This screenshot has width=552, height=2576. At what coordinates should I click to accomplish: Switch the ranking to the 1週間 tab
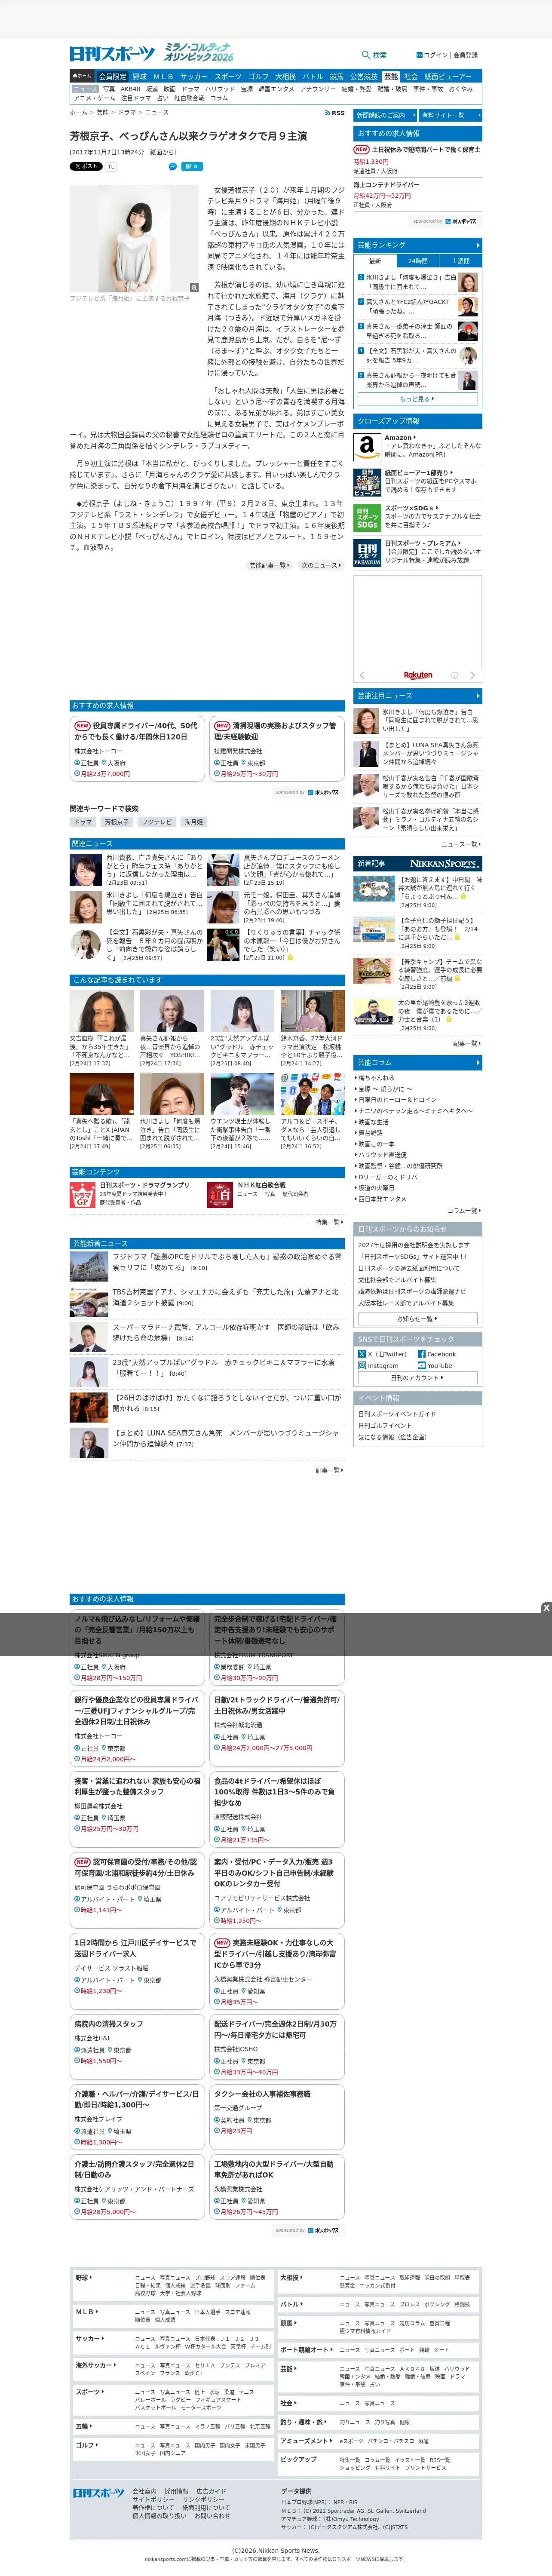(460, 261)
